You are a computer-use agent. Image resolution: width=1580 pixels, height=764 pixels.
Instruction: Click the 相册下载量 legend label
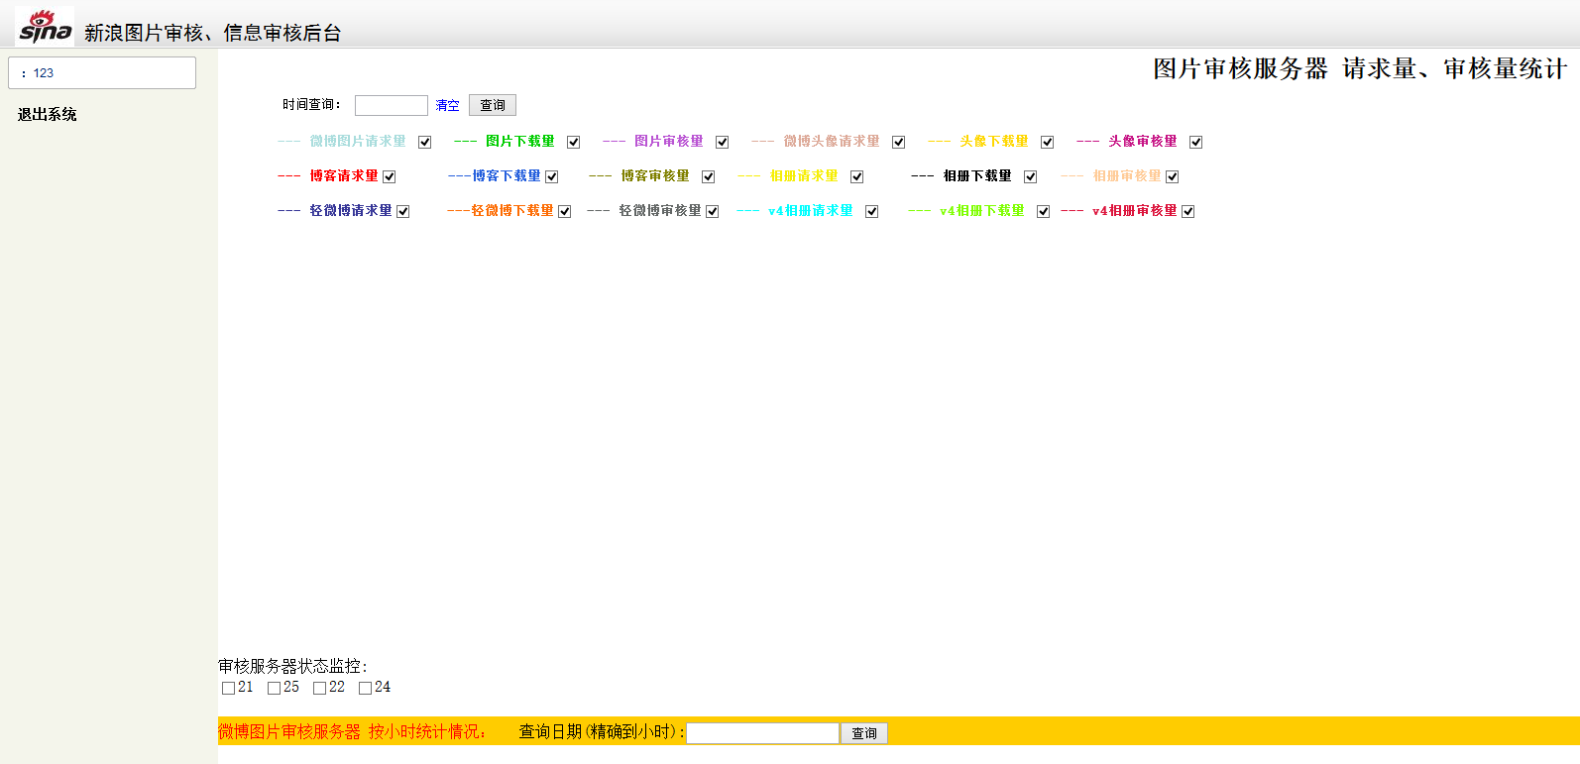point(977,176)
